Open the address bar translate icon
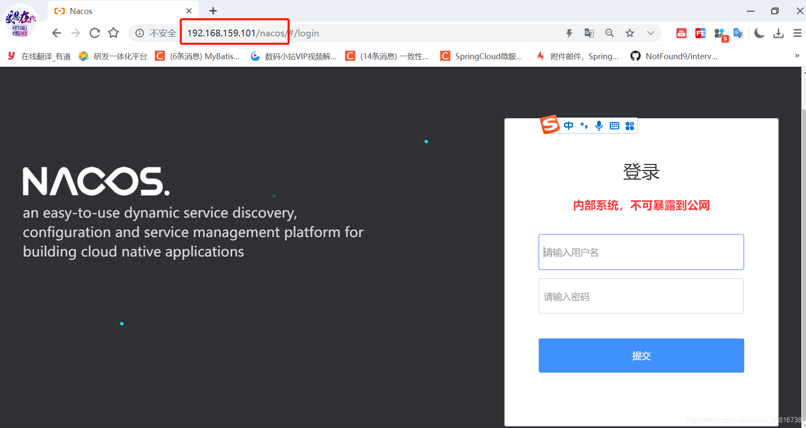The image size is (806, 428). [x=589, y=33]
